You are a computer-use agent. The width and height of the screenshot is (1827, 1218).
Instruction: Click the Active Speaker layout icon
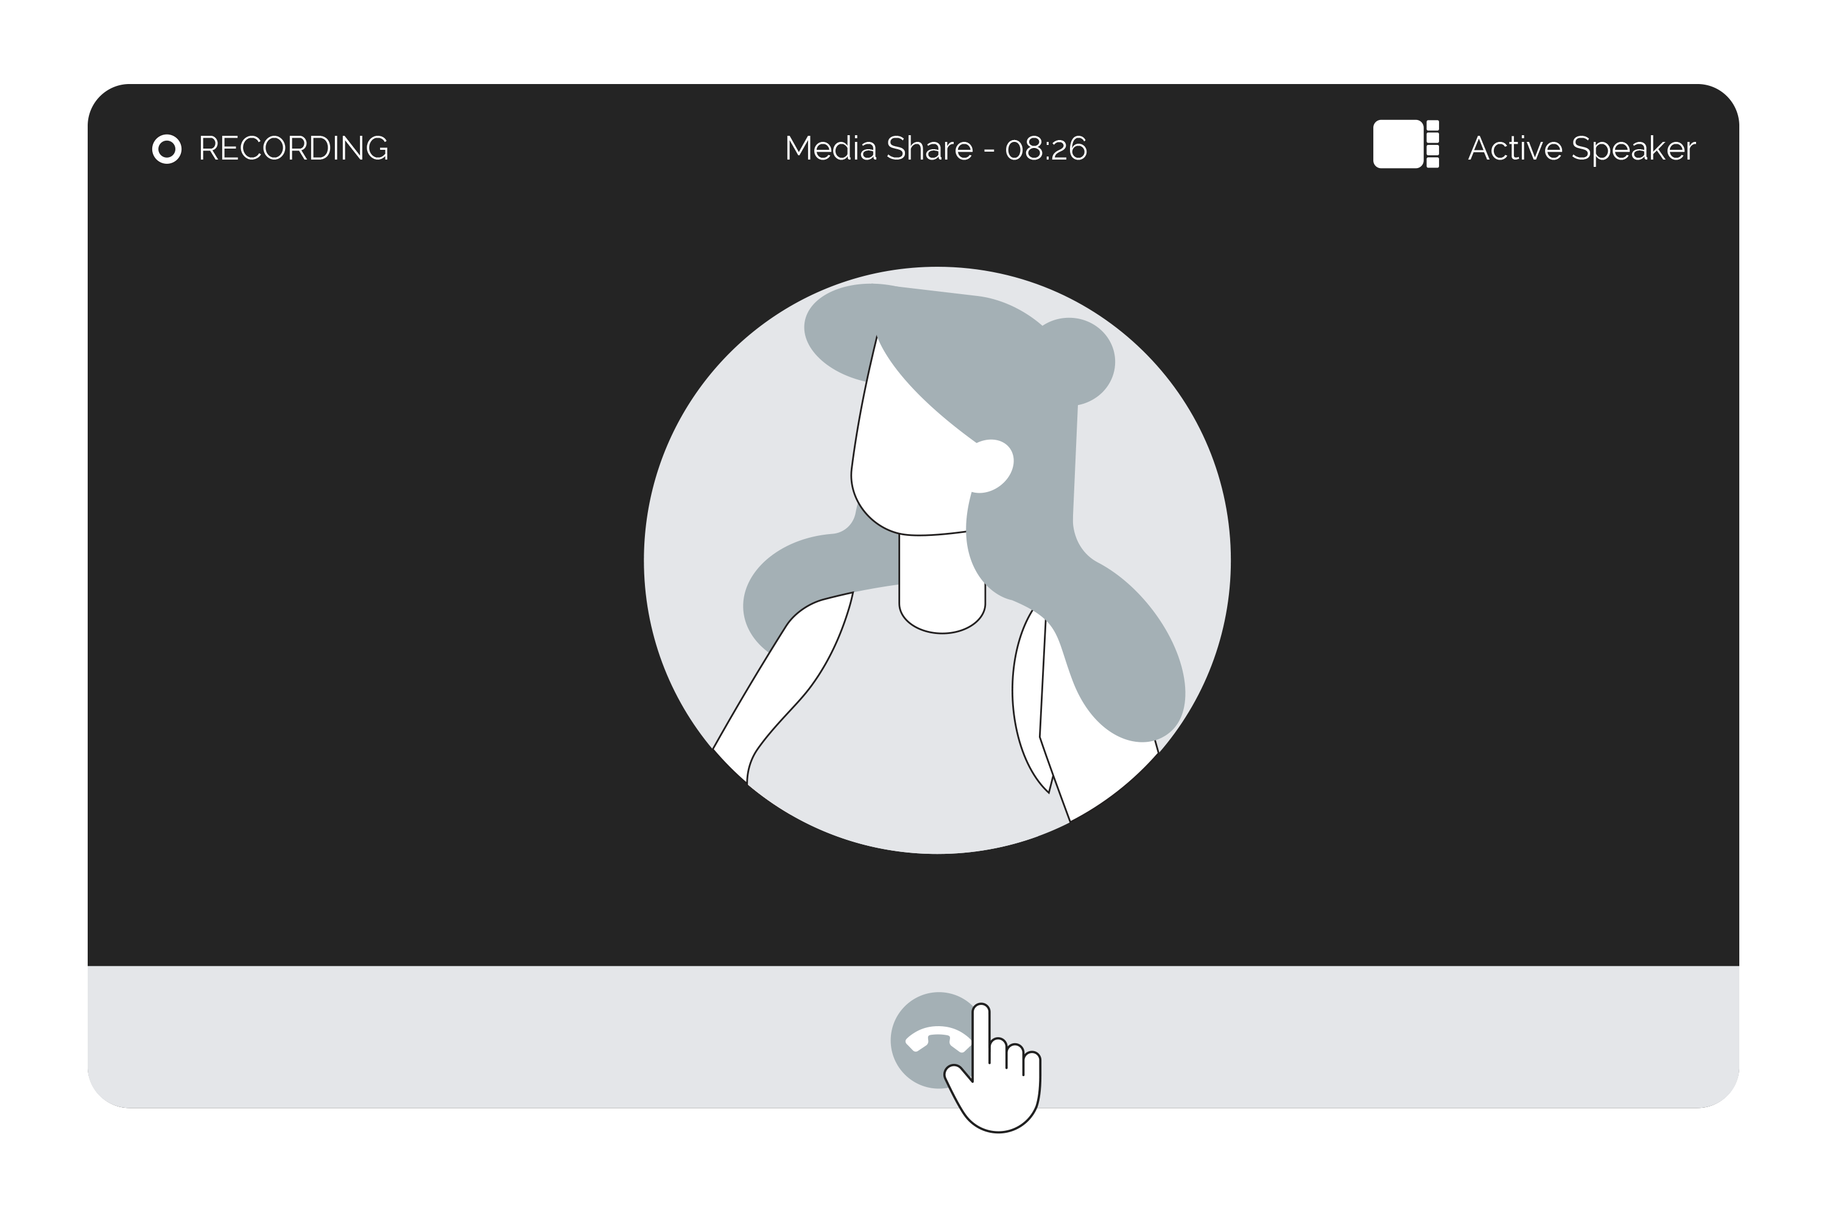coord(1406,144)
